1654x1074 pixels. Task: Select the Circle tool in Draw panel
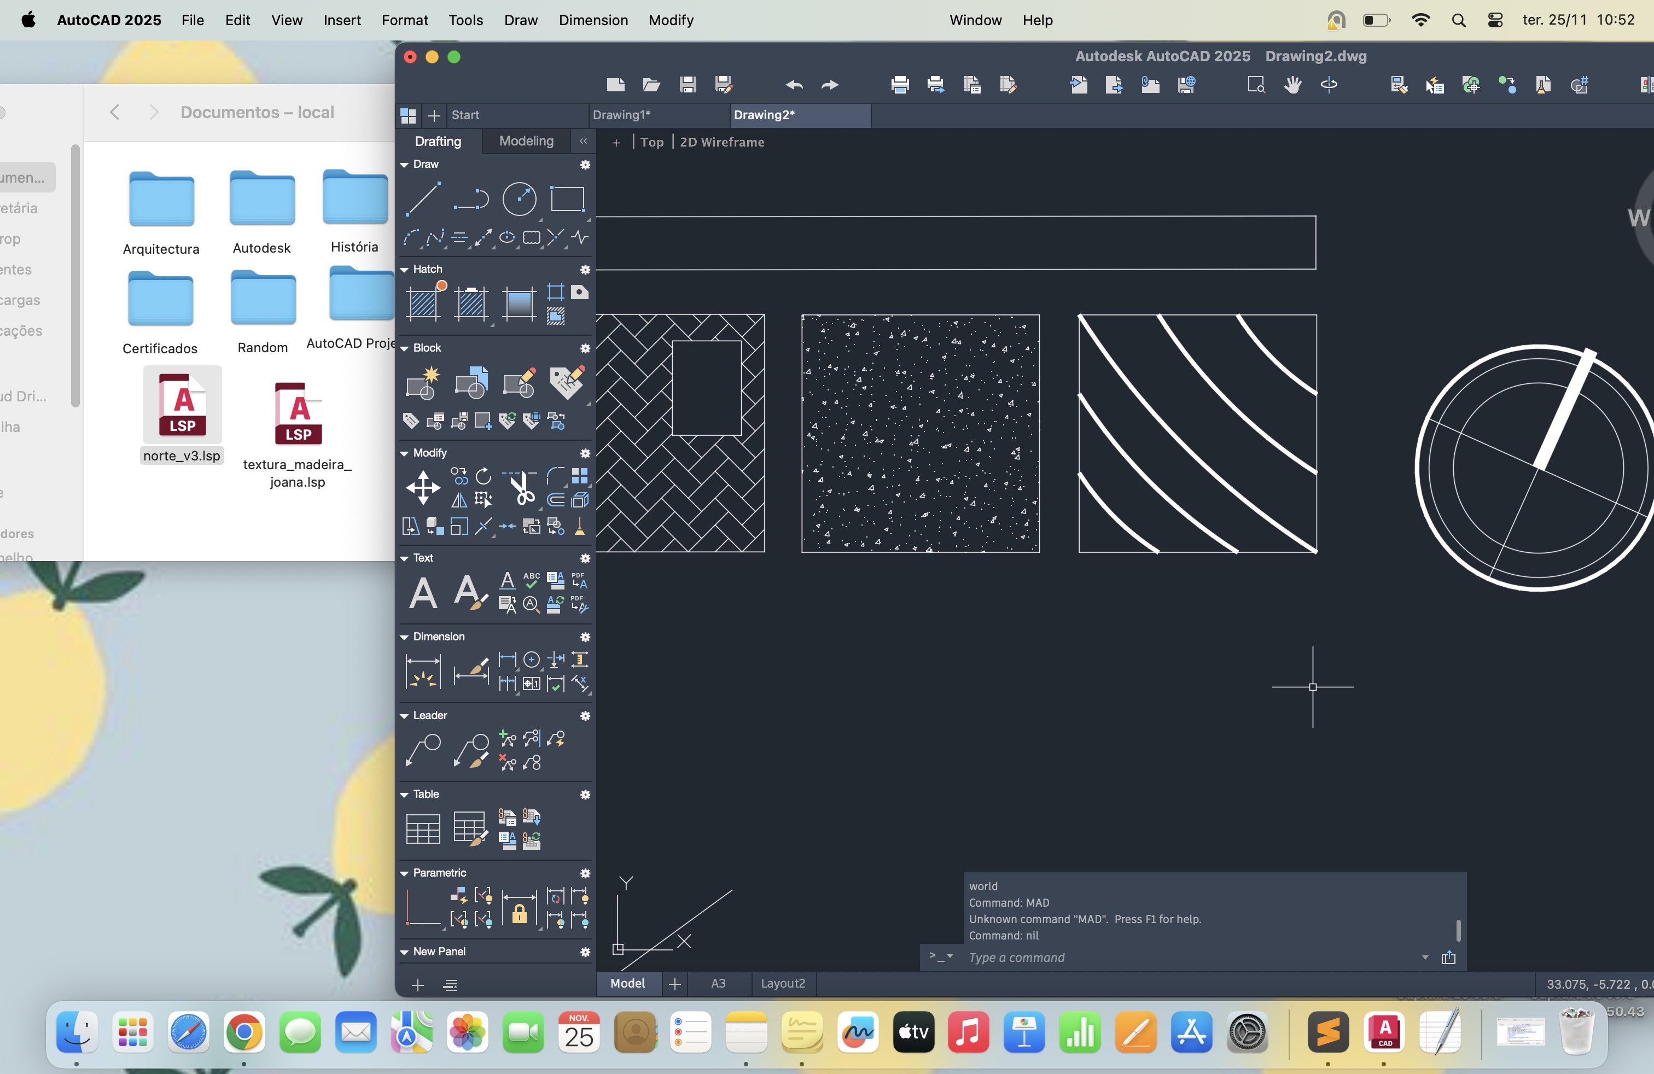[x=519, y=200]
